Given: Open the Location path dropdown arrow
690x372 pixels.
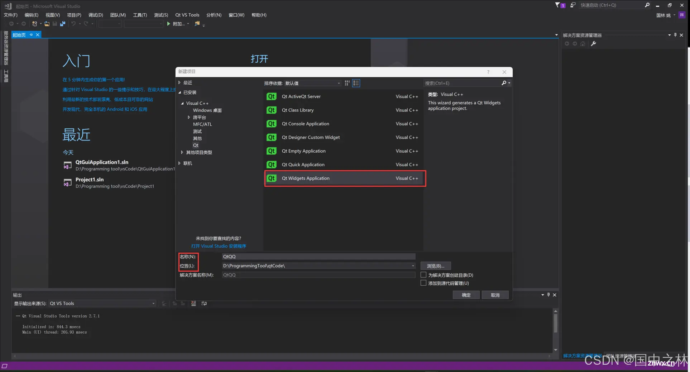Looking at the screenshot, I should click(x=413, y=266).
